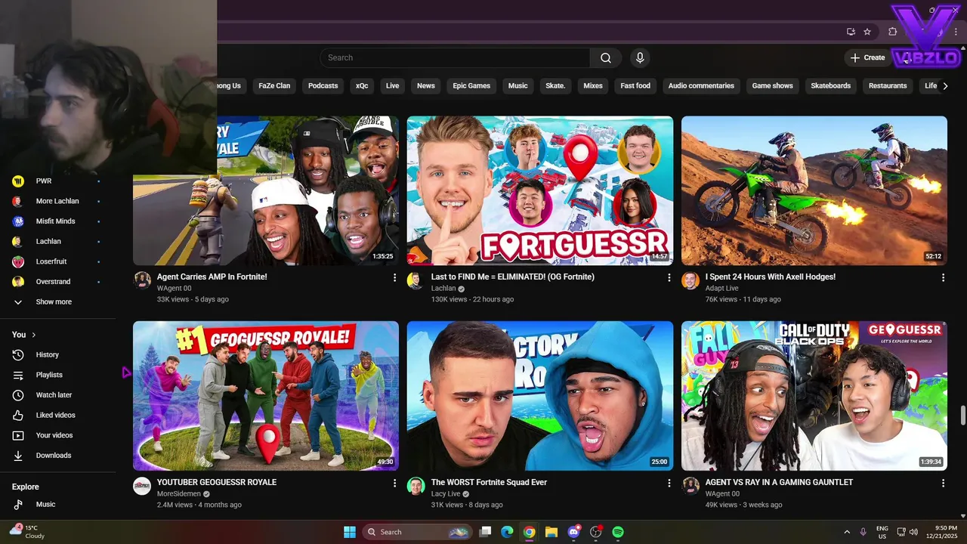
Task: Click the Watch later clock icon
Action: click(x=18, y=395)
